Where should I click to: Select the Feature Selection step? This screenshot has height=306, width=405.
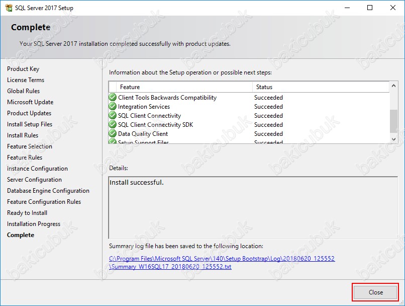[x=30, y=146]
